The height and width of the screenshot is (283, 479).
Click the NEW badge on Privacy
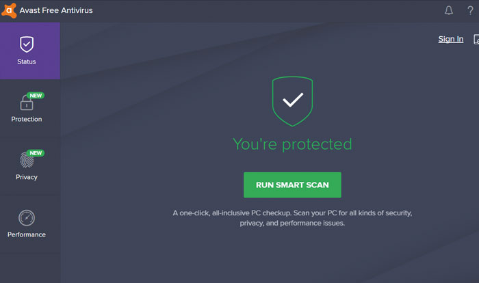[x=36, y=153]
